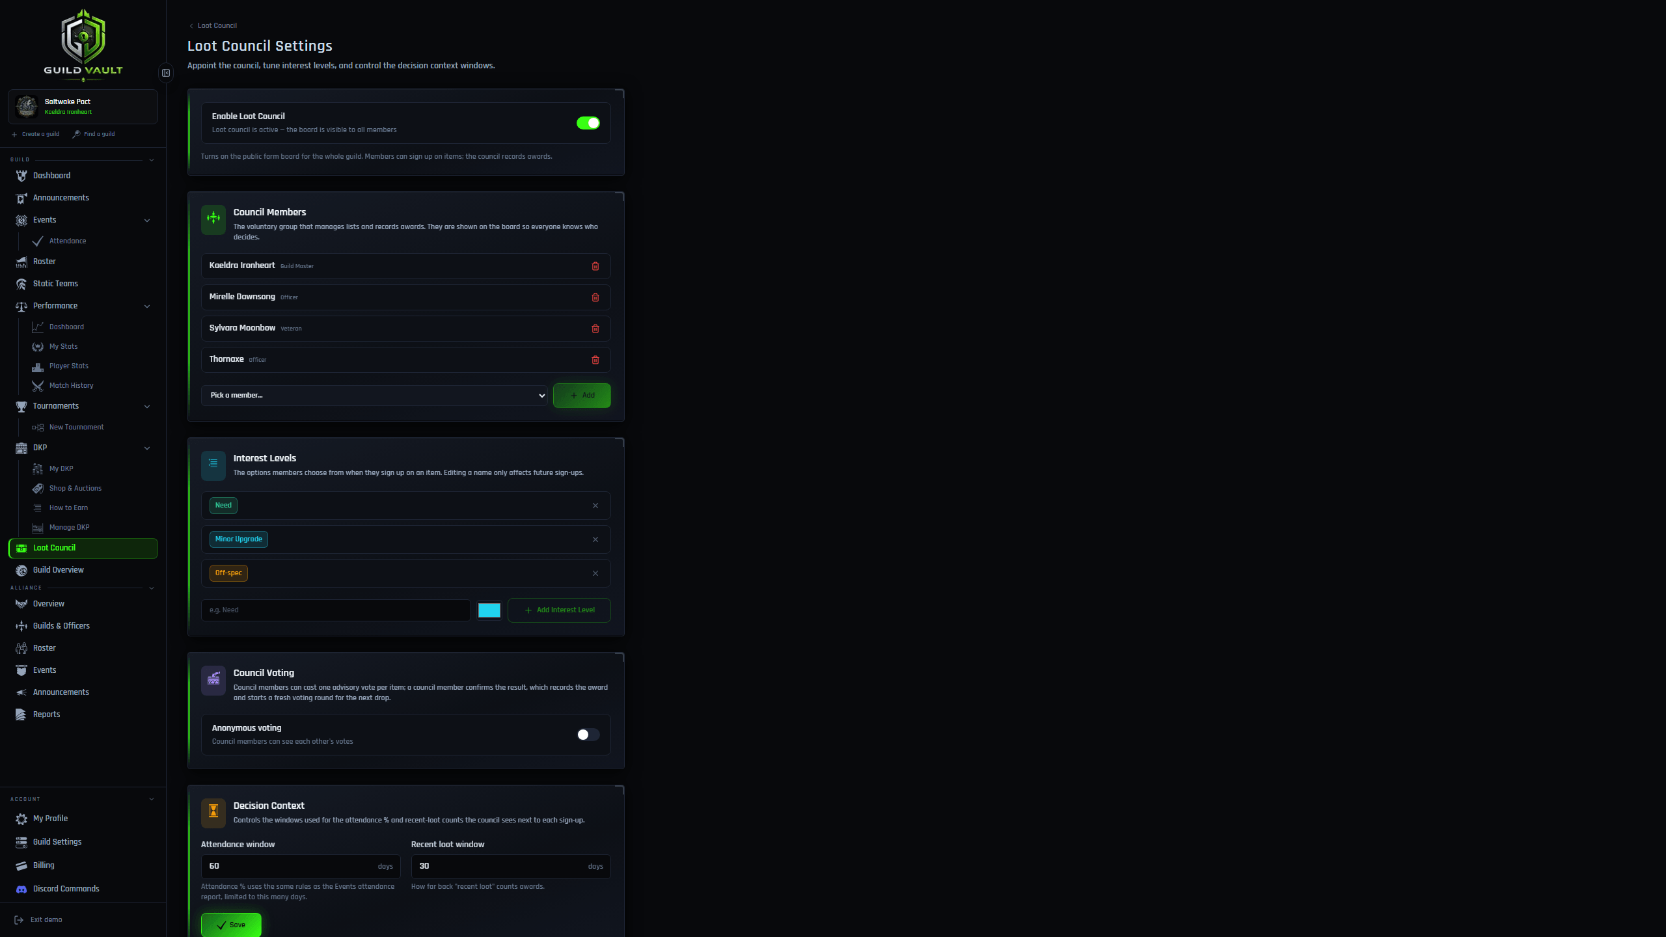
Task: Open Alliance Announcements page
Action: pos(83,692)
